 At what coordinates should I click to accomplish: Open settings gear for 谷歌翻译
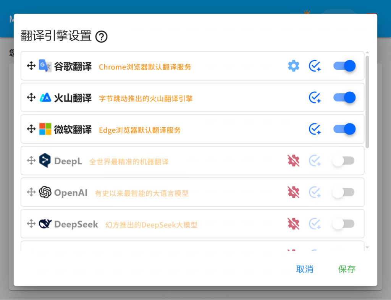tap(294, 66)
